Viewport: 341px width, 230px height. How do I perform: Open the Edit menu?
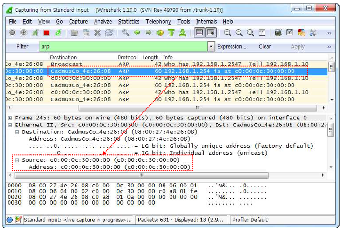27,22
